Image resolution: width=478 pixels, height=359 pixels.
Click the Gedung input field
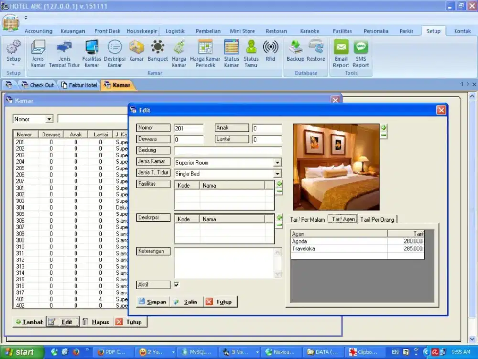(228, 150)
